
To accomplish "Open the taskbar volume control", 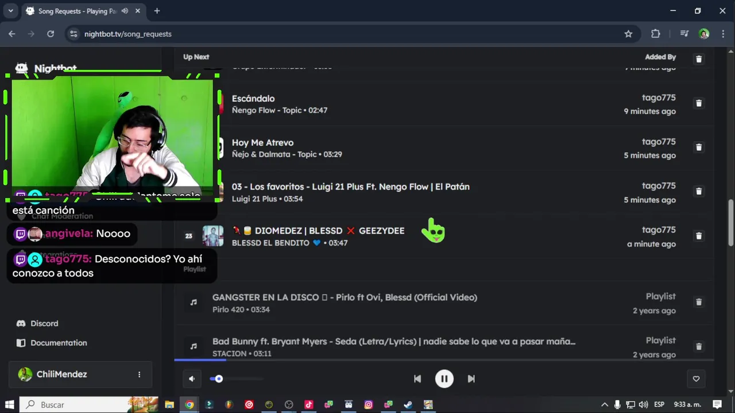I will pos(643,404).
